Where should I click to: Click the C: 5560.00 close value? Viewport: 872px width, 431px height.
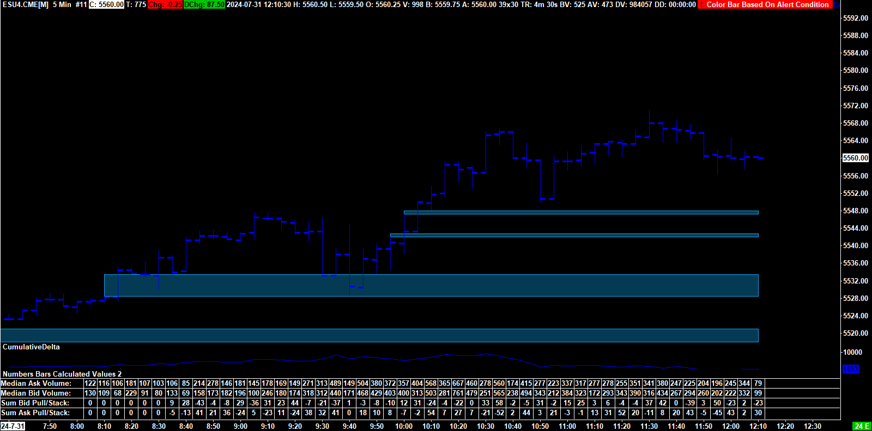coord(106,4)
